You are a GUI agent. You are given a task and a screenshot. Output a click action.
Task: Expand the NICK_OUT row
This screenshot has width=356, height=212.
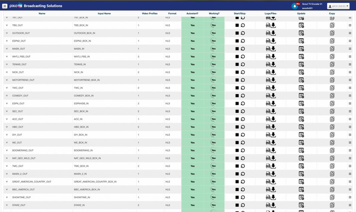(x=7, y=72)
